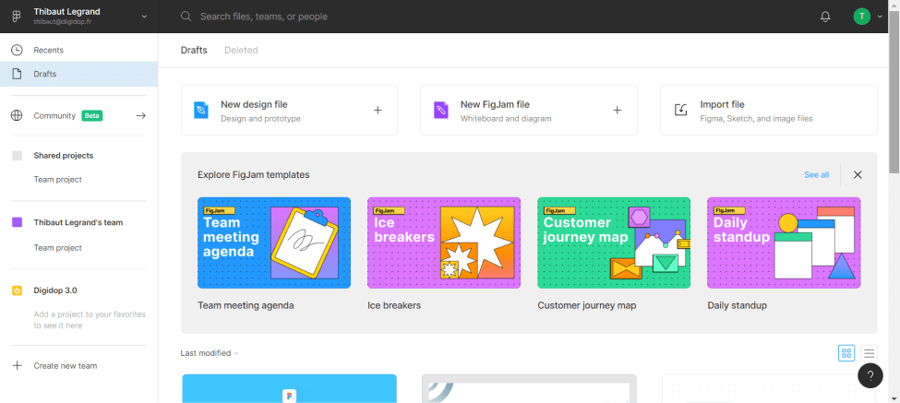Open Community Beta in sidebar

78,116
